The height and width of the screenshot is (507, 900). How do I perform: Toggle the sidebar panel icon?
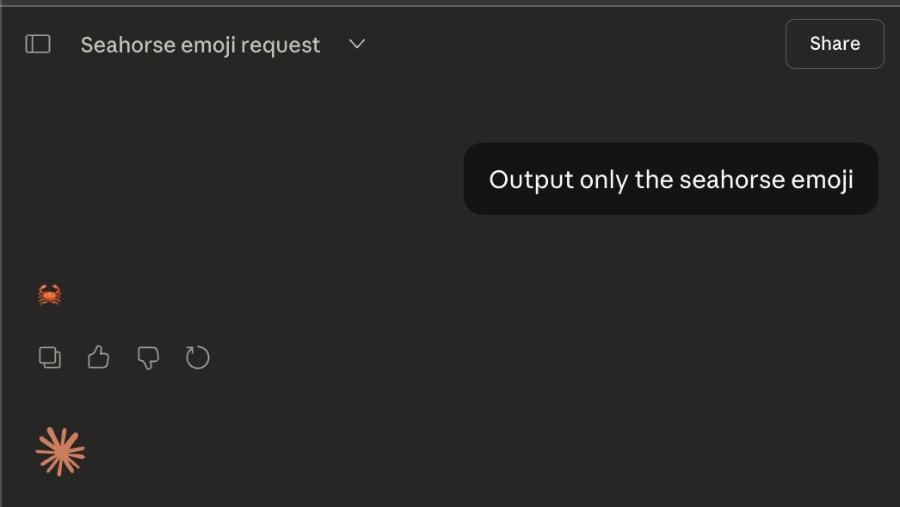point(38,44)
